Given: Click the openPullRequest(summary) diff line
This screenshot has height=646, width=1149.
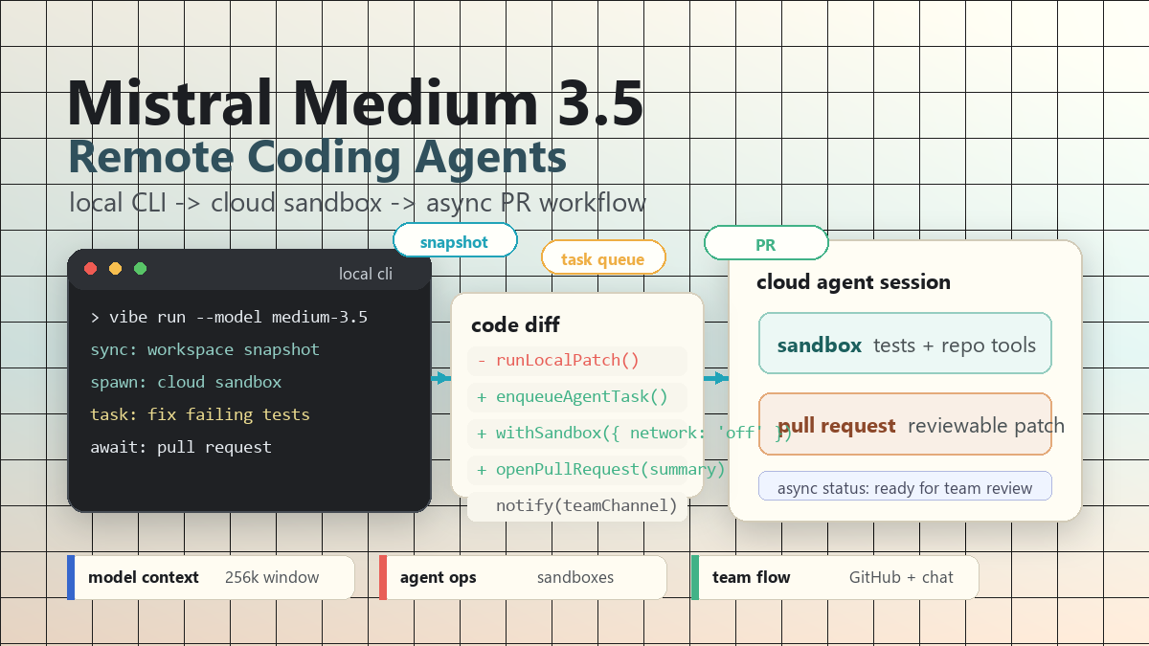Looking at the screenshot, I should point(577,470).
